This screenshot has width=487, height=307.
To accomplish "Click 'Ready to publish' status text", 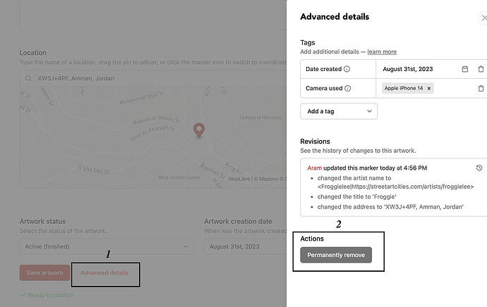I will (51, 295).
